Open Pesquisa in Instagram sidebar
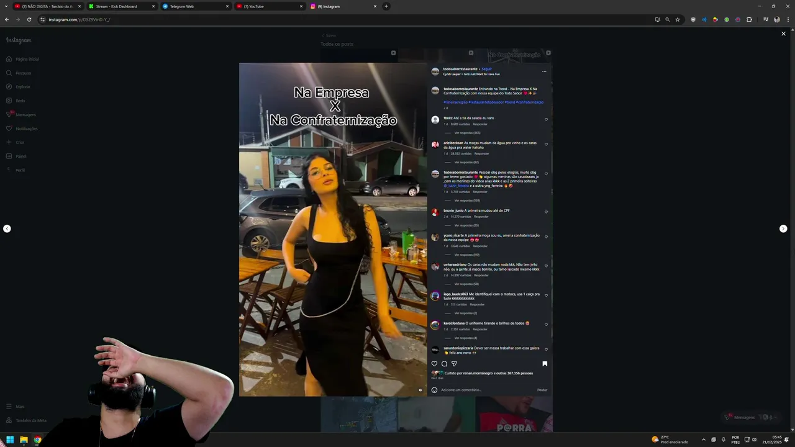 point(19,73)
